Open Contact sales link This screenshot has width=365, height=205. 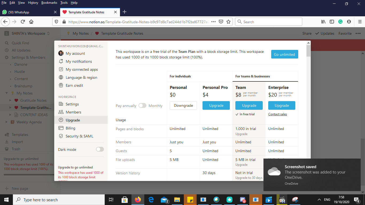point(278,114)
